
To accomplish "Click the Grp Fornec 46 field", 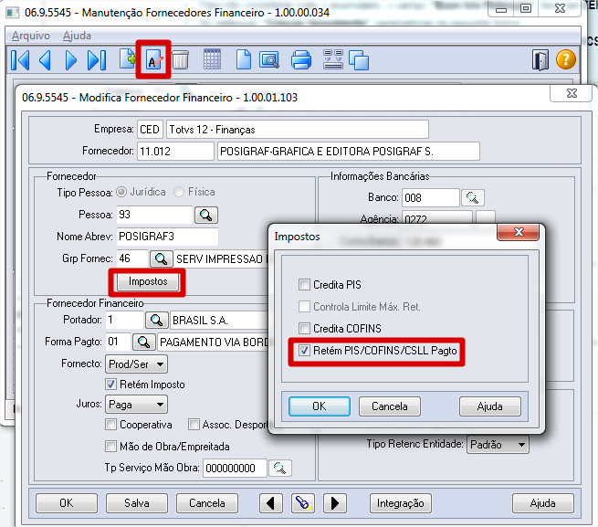I will pyautogui.click(x=132, y=258).
